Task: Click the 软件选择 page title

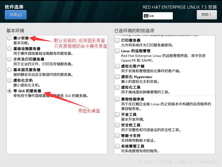Action: (x=14, y=7)
